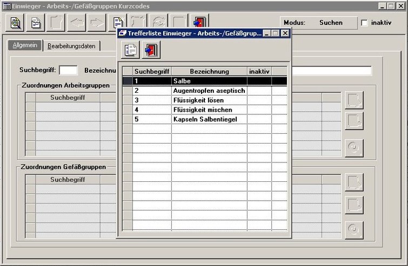The image size is (408, 266).
Task: Create new record with document-star icon
Action: (117, 22)
